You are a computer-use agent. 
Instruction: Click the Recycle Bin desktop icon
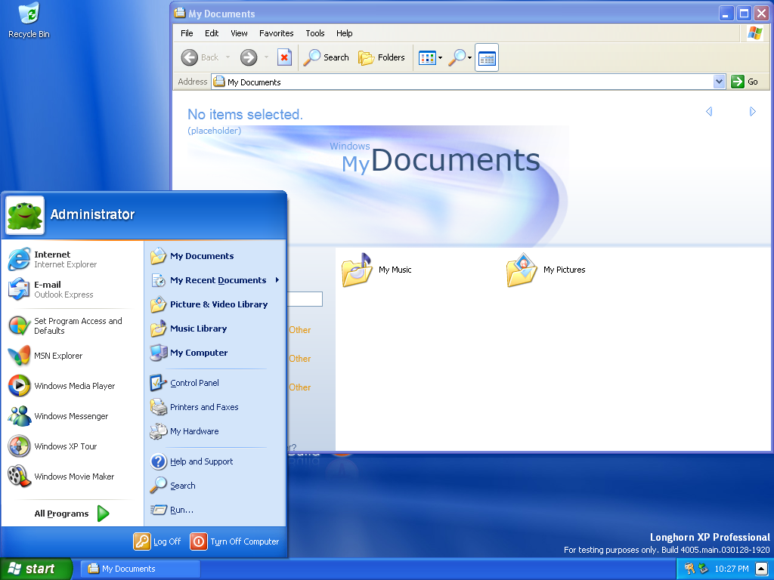coord(29,20)
